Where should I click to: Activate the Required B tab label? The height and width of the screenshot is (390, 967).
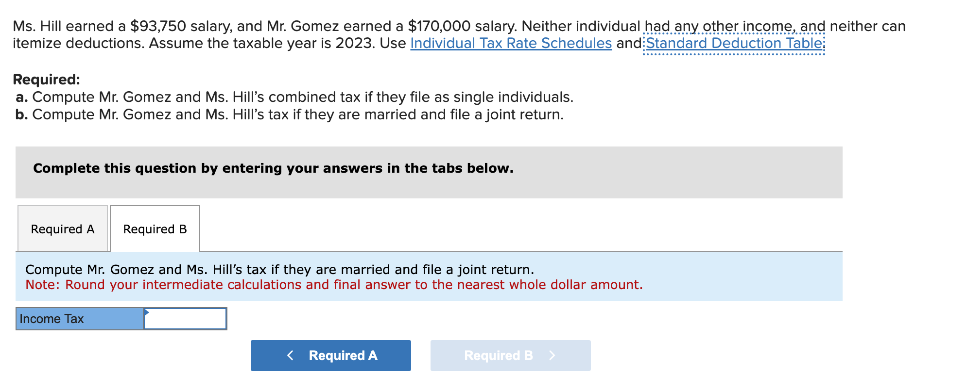click(x=155, y=228)
